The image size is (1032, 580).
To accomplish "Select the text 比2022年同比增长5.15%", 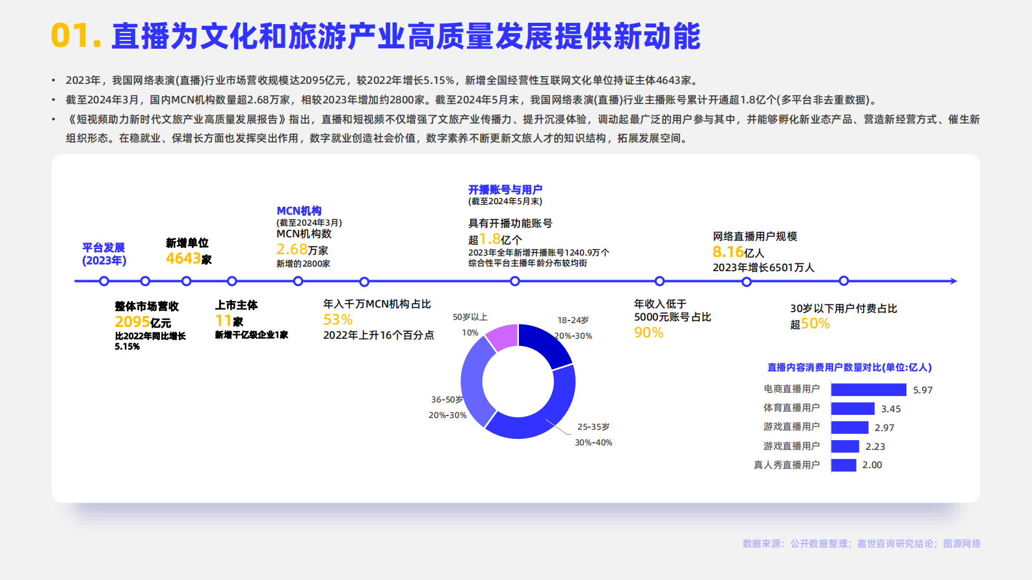I will (150, 341).
